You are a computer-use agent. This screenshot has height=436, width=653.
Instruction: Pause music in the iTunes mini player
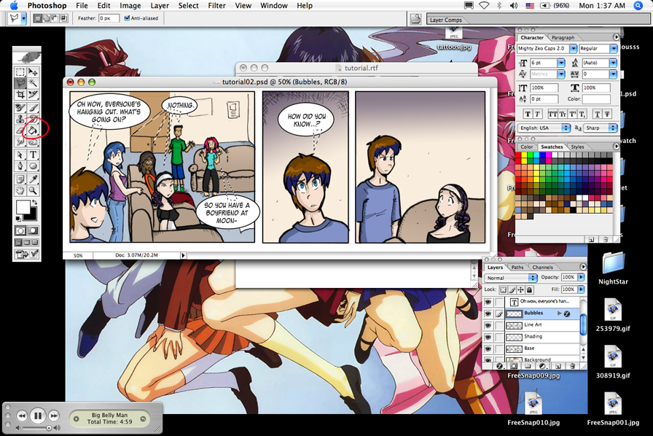(x=37, y=416)
